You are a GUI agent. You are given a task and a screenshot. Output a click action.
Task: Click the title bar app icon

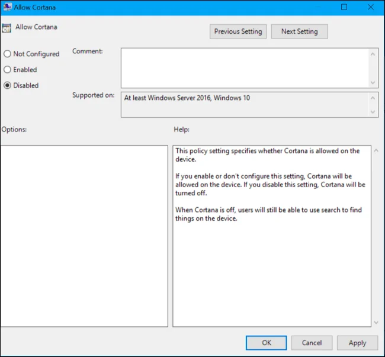pyautogui.click(x=7, y=7)
